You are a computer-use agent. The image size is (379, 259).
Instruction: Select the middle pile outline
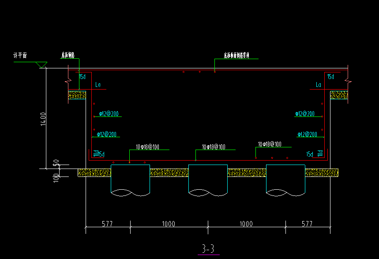[x=208, y=180]
